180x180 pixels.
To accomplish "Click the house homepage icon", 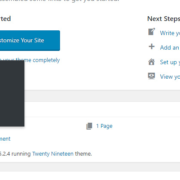I will coord(151,62).
